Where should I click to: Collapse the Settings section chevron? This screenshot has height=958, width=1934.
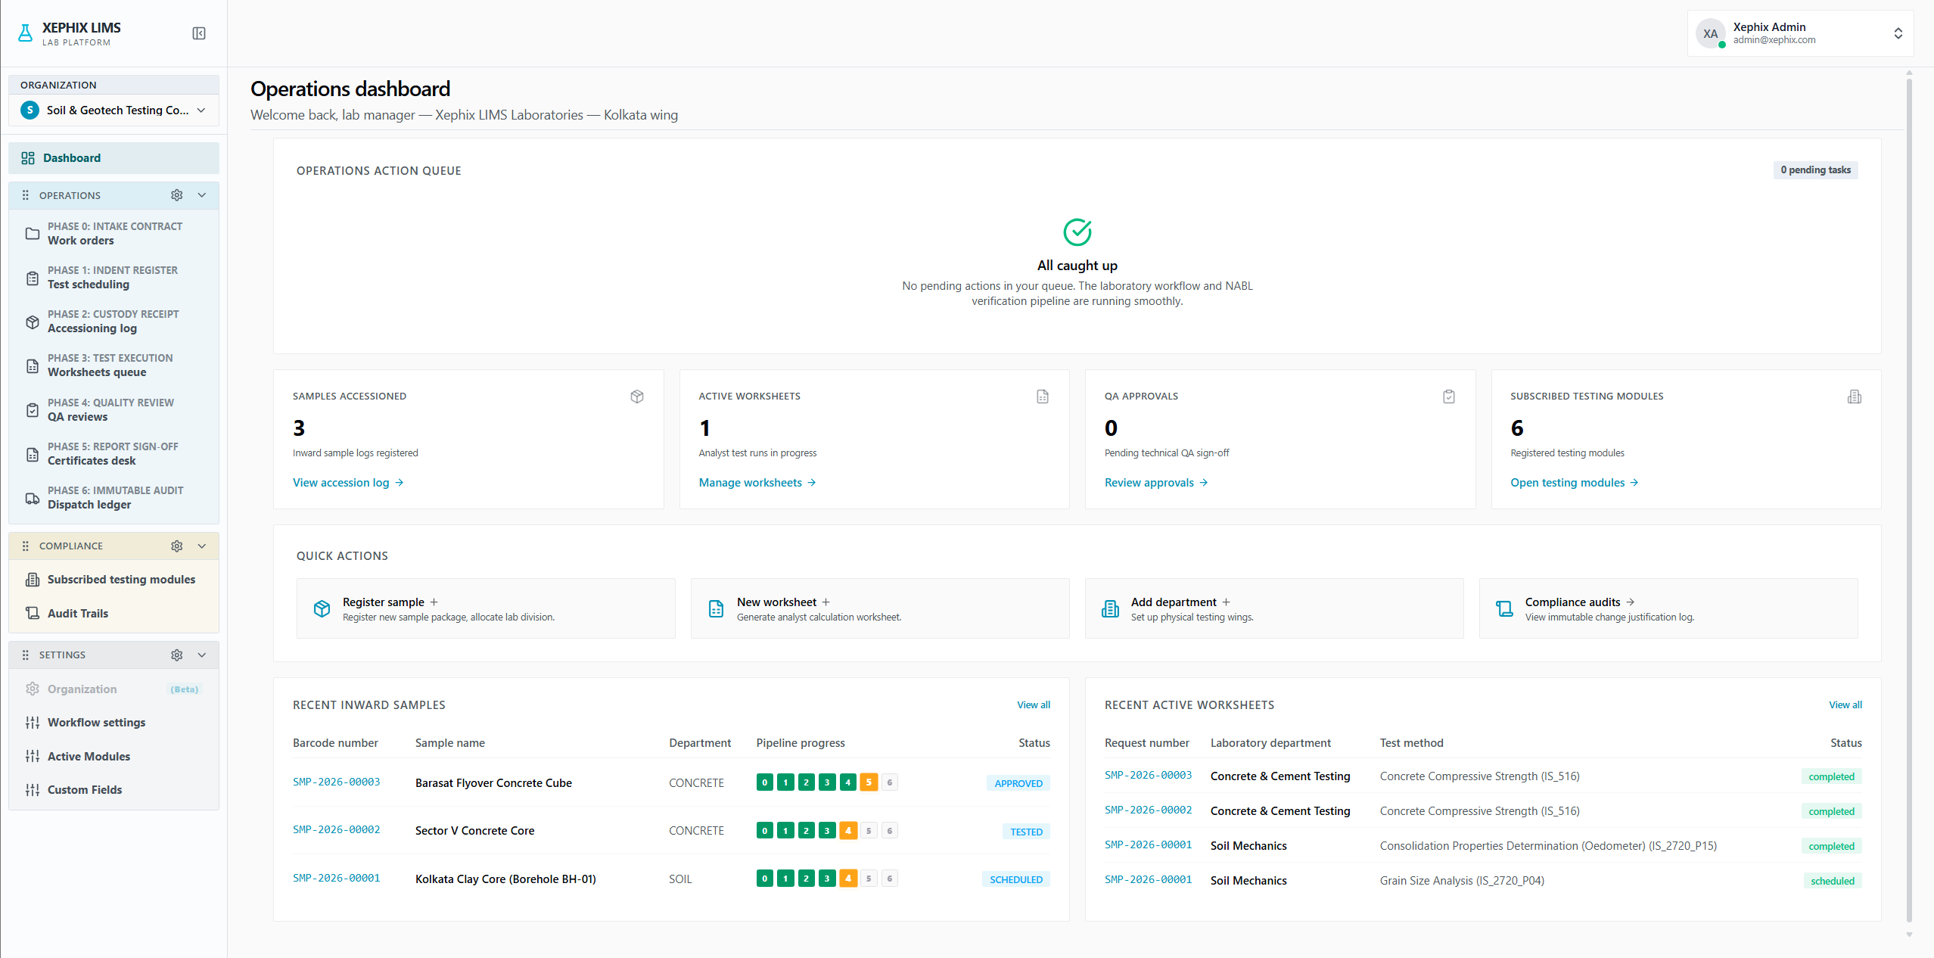202,655
